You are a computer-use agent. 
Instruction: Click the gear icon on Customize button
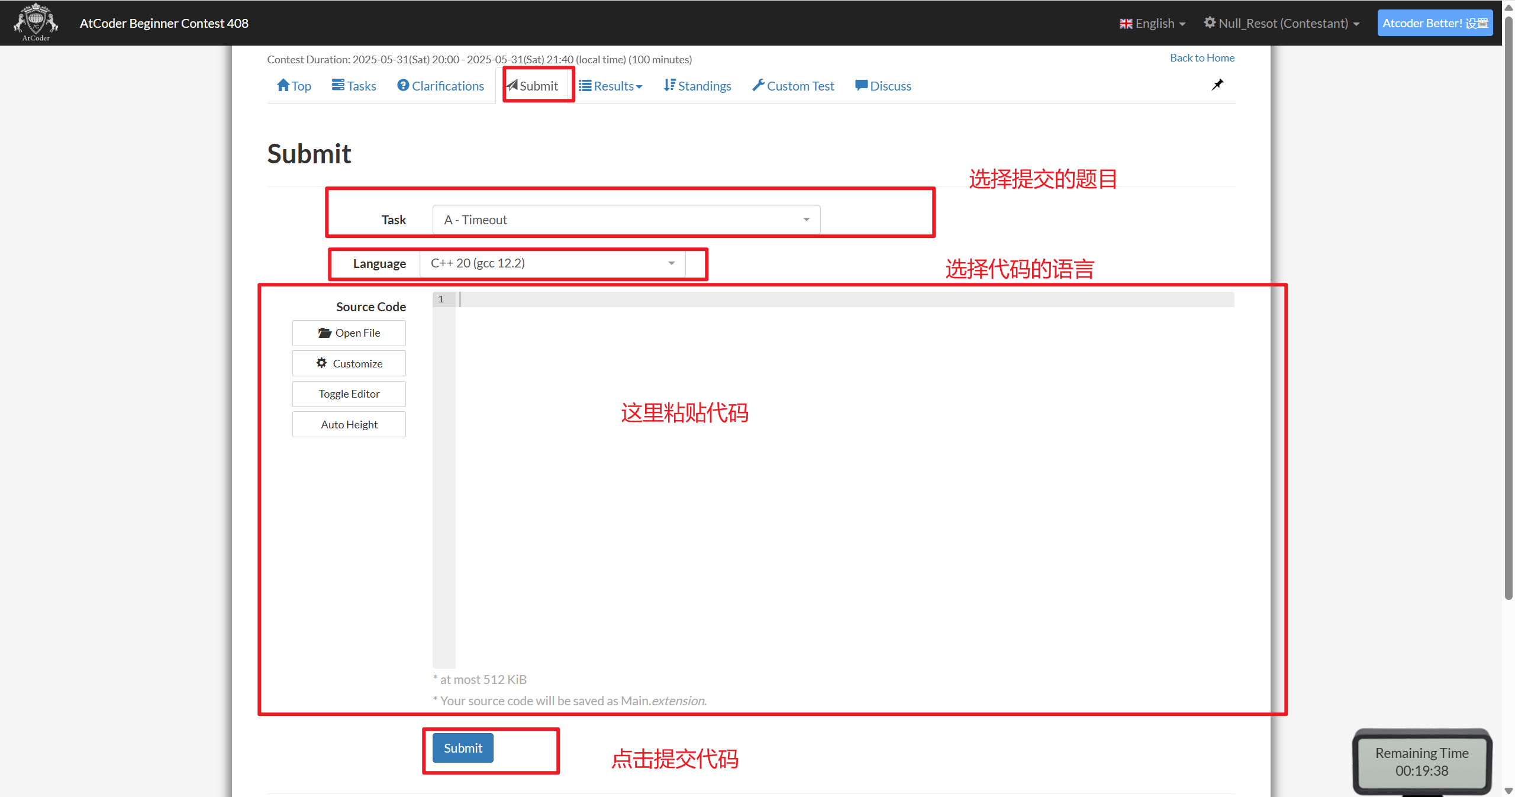(322, 363)
